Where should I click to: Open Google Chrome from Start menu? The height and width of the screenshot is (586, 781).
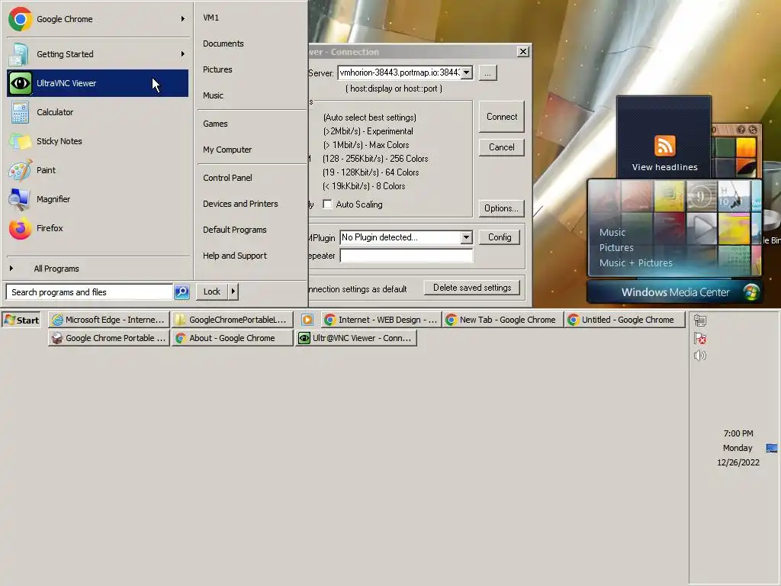coord(97,19)
